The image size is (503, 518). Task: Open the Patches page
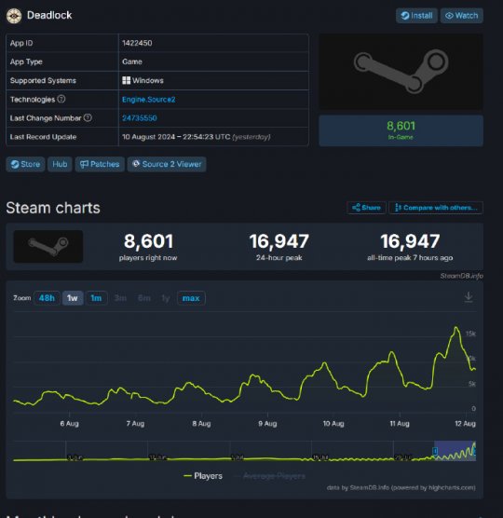pyautogui.click(x=100, y=164)
